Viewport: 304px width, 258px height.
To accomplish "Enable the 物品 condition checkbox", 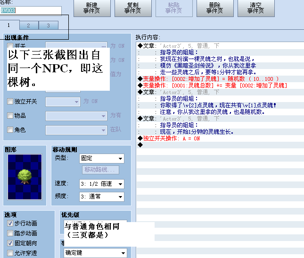I will 10,115.
